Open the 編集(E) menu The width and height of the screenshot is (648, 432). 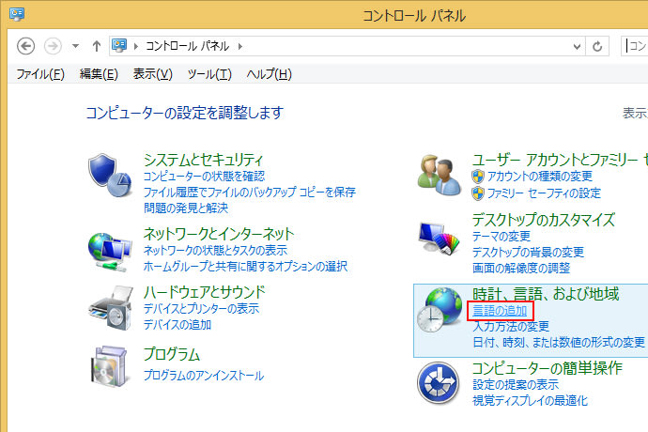point(99,74)
